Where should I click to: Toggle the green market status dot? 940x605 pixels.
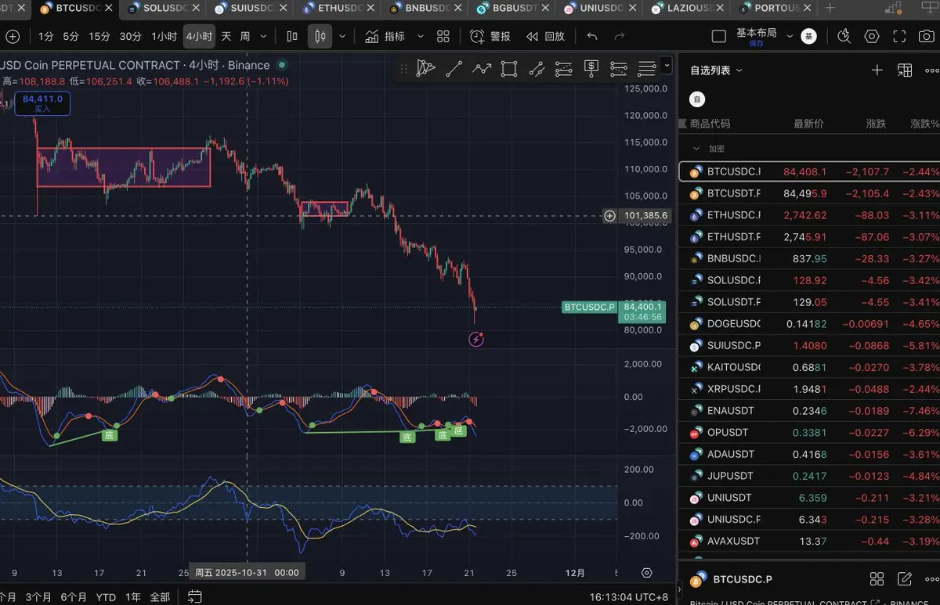tap(282, 65)
